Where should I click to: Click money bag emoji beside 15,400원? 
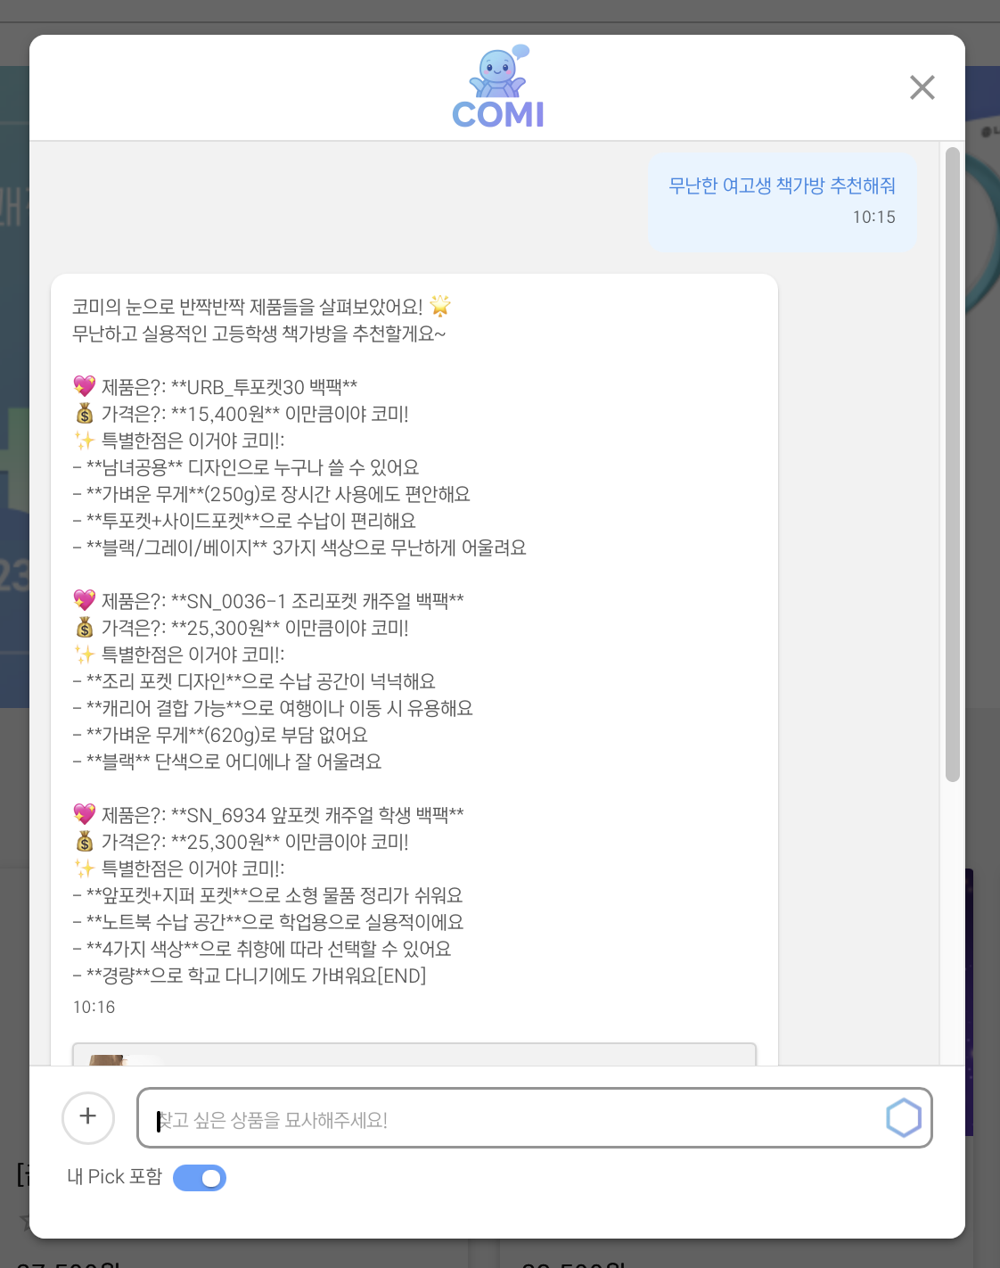85,414
